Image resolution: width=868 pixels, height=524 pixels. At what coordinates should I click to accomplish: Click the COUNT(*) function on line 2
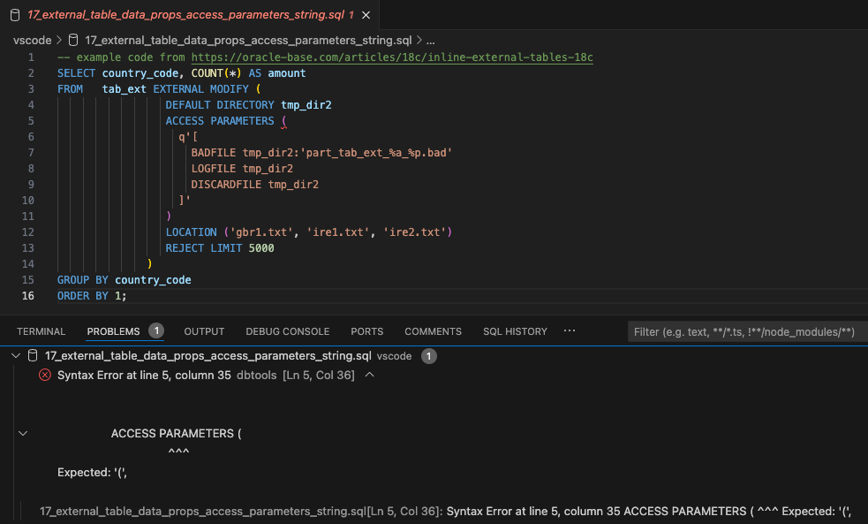(x=216, y=73)
